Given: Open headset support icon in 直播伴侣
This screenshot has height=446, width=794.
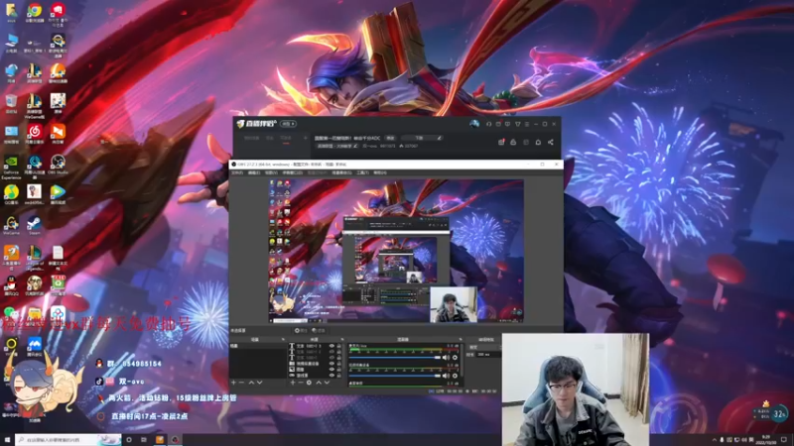Looking at the screenshot, I should 488,124.
